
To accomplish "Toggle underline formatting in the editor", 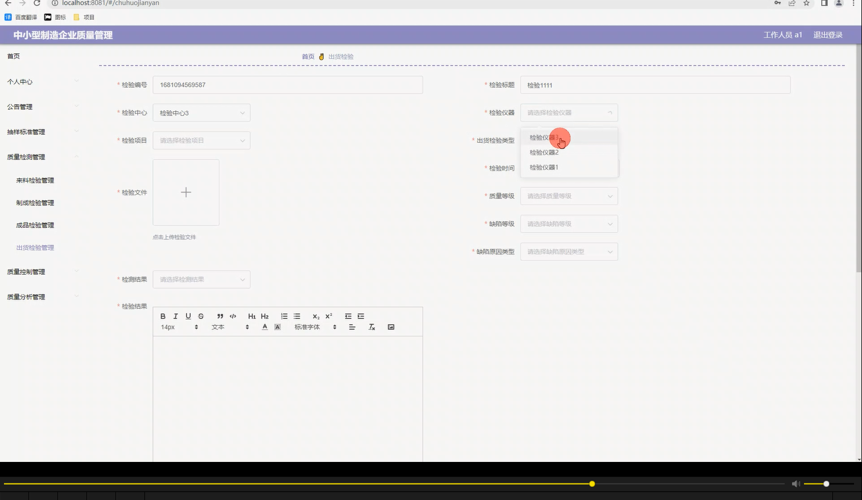I will click(x=188, y=316).
